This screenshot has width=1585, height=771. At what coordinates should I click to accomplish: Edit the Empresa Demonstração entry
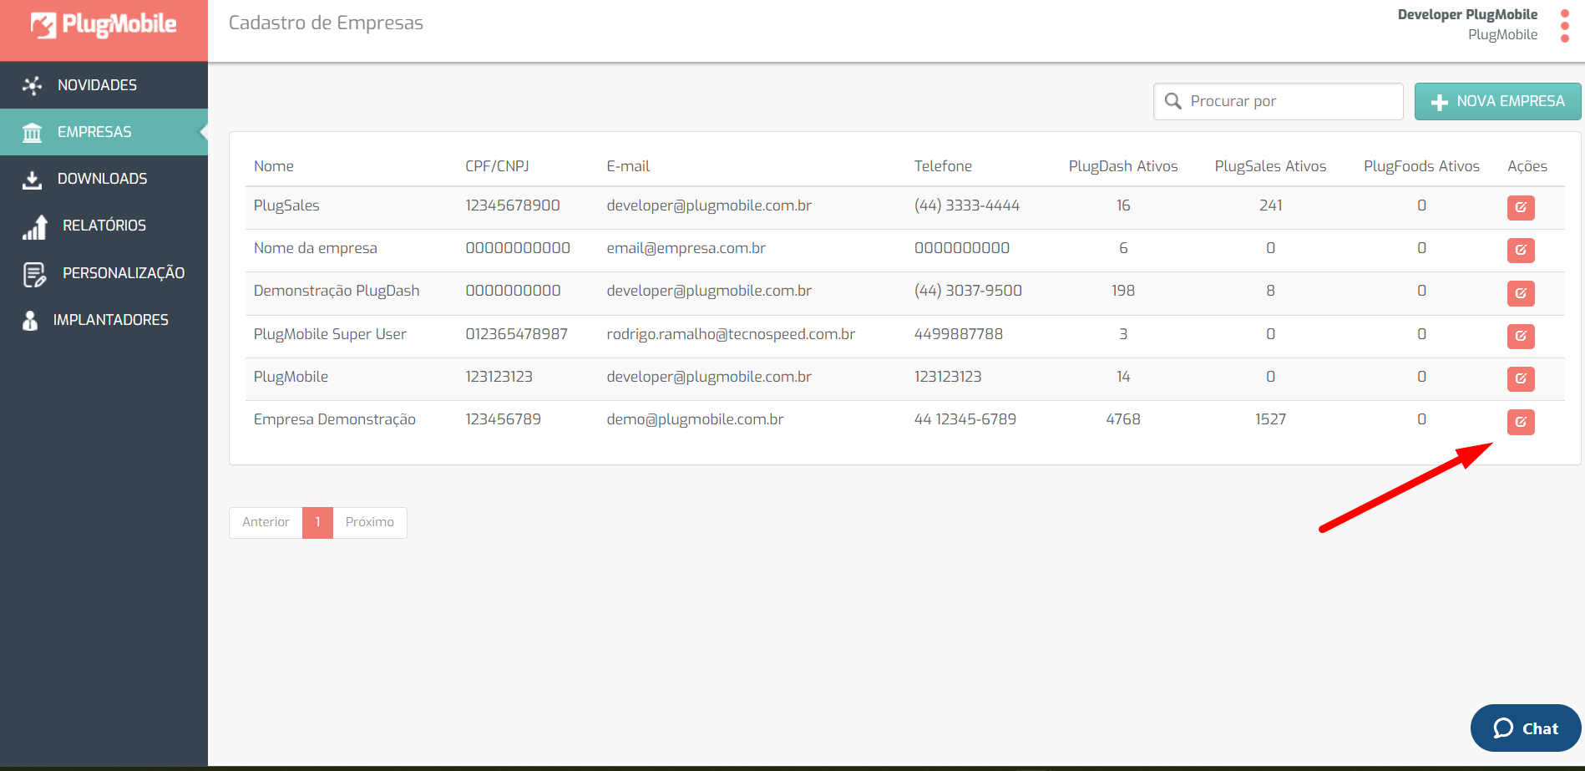point(1521,422)
